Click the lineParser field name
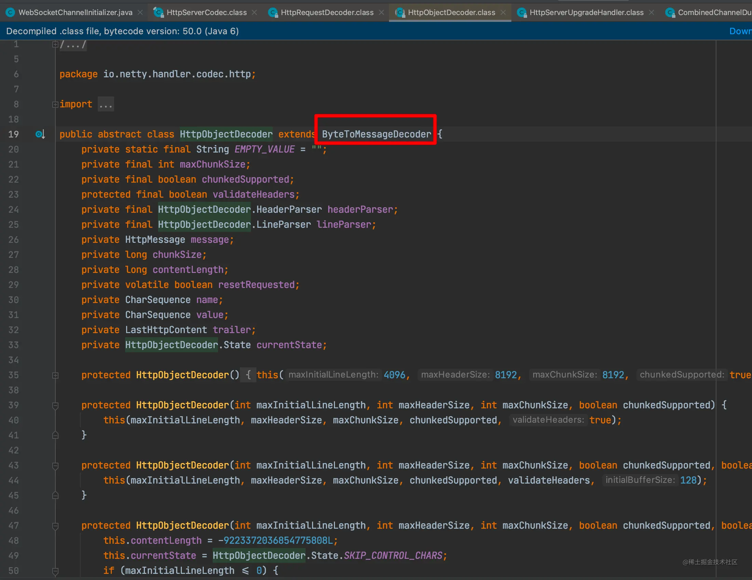Viewport: 752px width, 580px height. coord(344,225)
